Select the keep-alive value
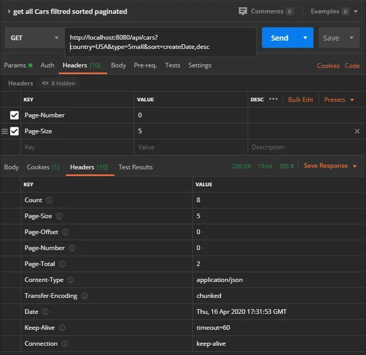366x355 pixels. (x=211, y=344)
